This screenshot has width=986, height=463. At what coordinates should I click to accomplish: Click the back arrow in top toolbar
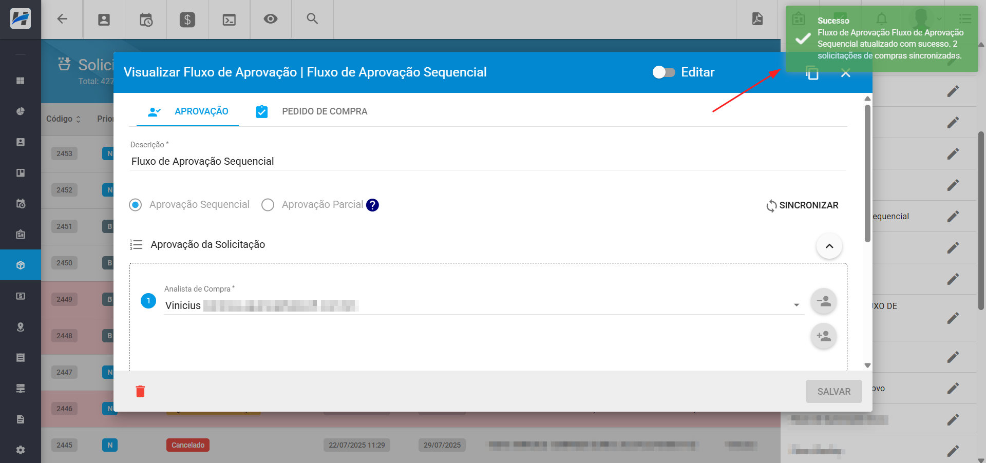[62, 19]
